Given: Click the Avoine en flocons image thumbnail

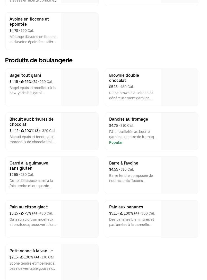Looking at the screenshot, I should point(80,31).
